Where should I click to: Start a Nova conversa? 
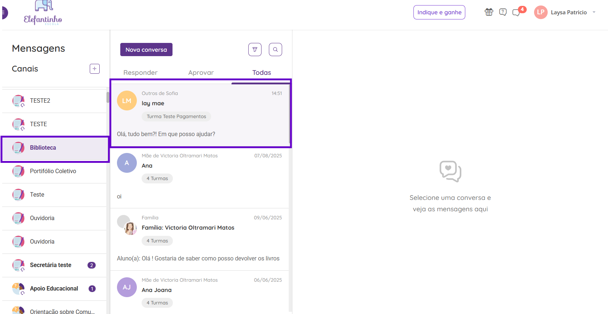pyautogui.click(x=146, y=50)
